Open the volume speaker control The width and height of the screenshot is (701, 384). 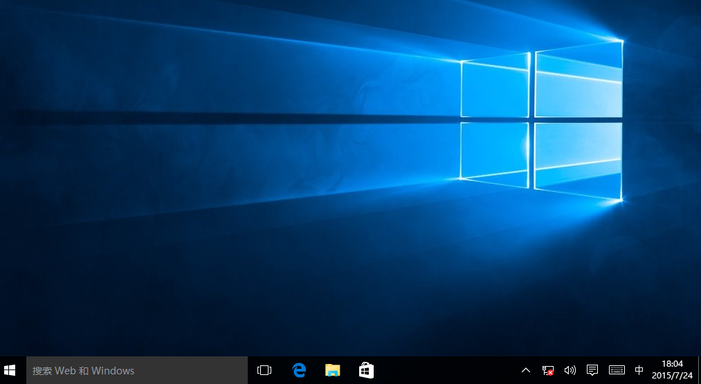(570, 370)
